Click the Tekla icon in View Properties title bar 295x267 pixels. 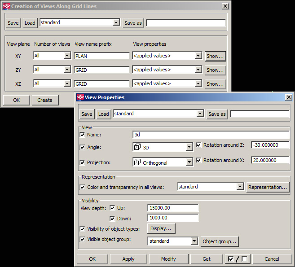(x=80, y=97)
